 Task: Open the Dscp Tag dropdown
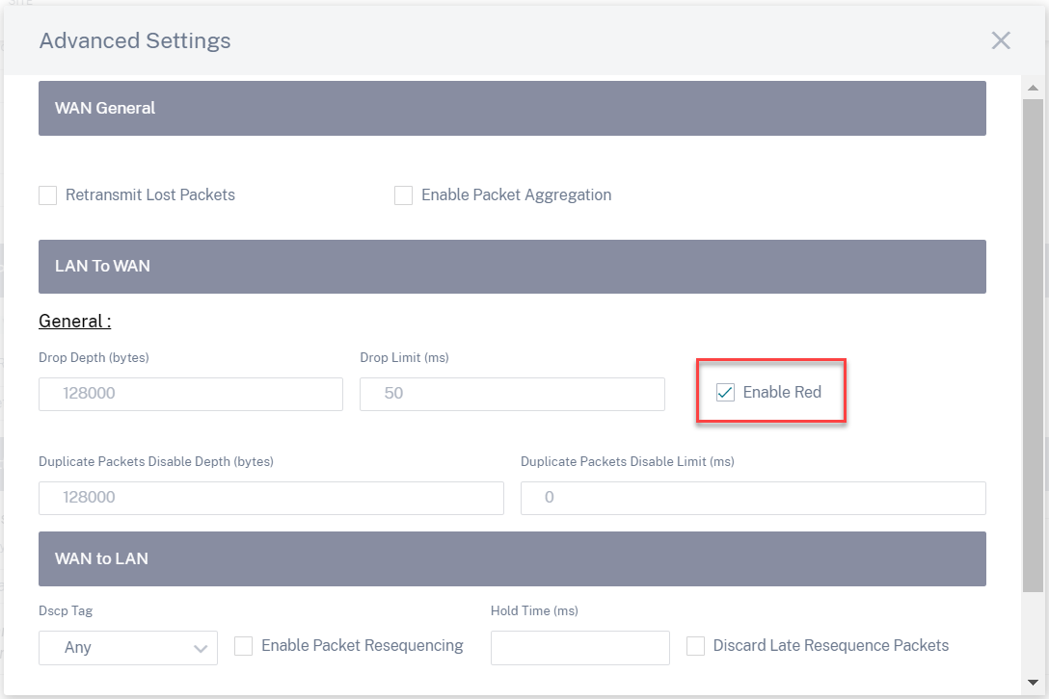[128, 648]
